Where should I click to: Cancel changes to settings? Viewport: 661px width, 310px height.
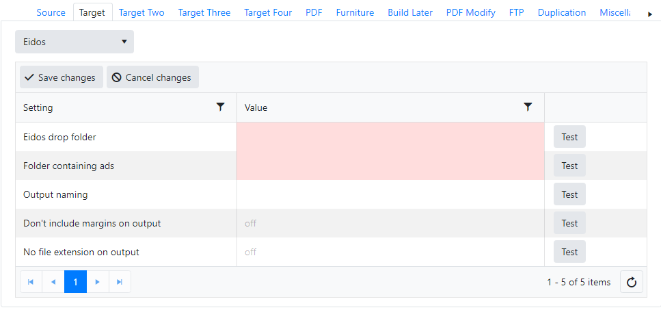152,77
